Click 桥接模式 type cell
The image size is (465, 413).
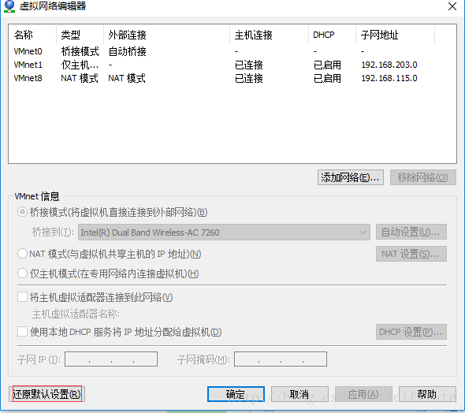tap(80, 51)
